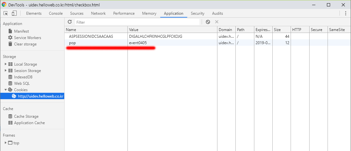Expand the Local Storage tree node
Image resolution: width=351 pixels, height=151 pixels.
[x=5, y=64]
